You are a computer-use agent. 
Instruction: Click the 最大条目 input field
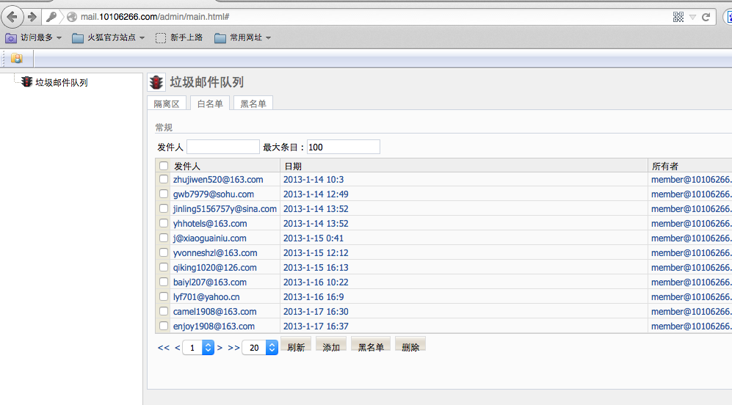(x=344, y=147)
